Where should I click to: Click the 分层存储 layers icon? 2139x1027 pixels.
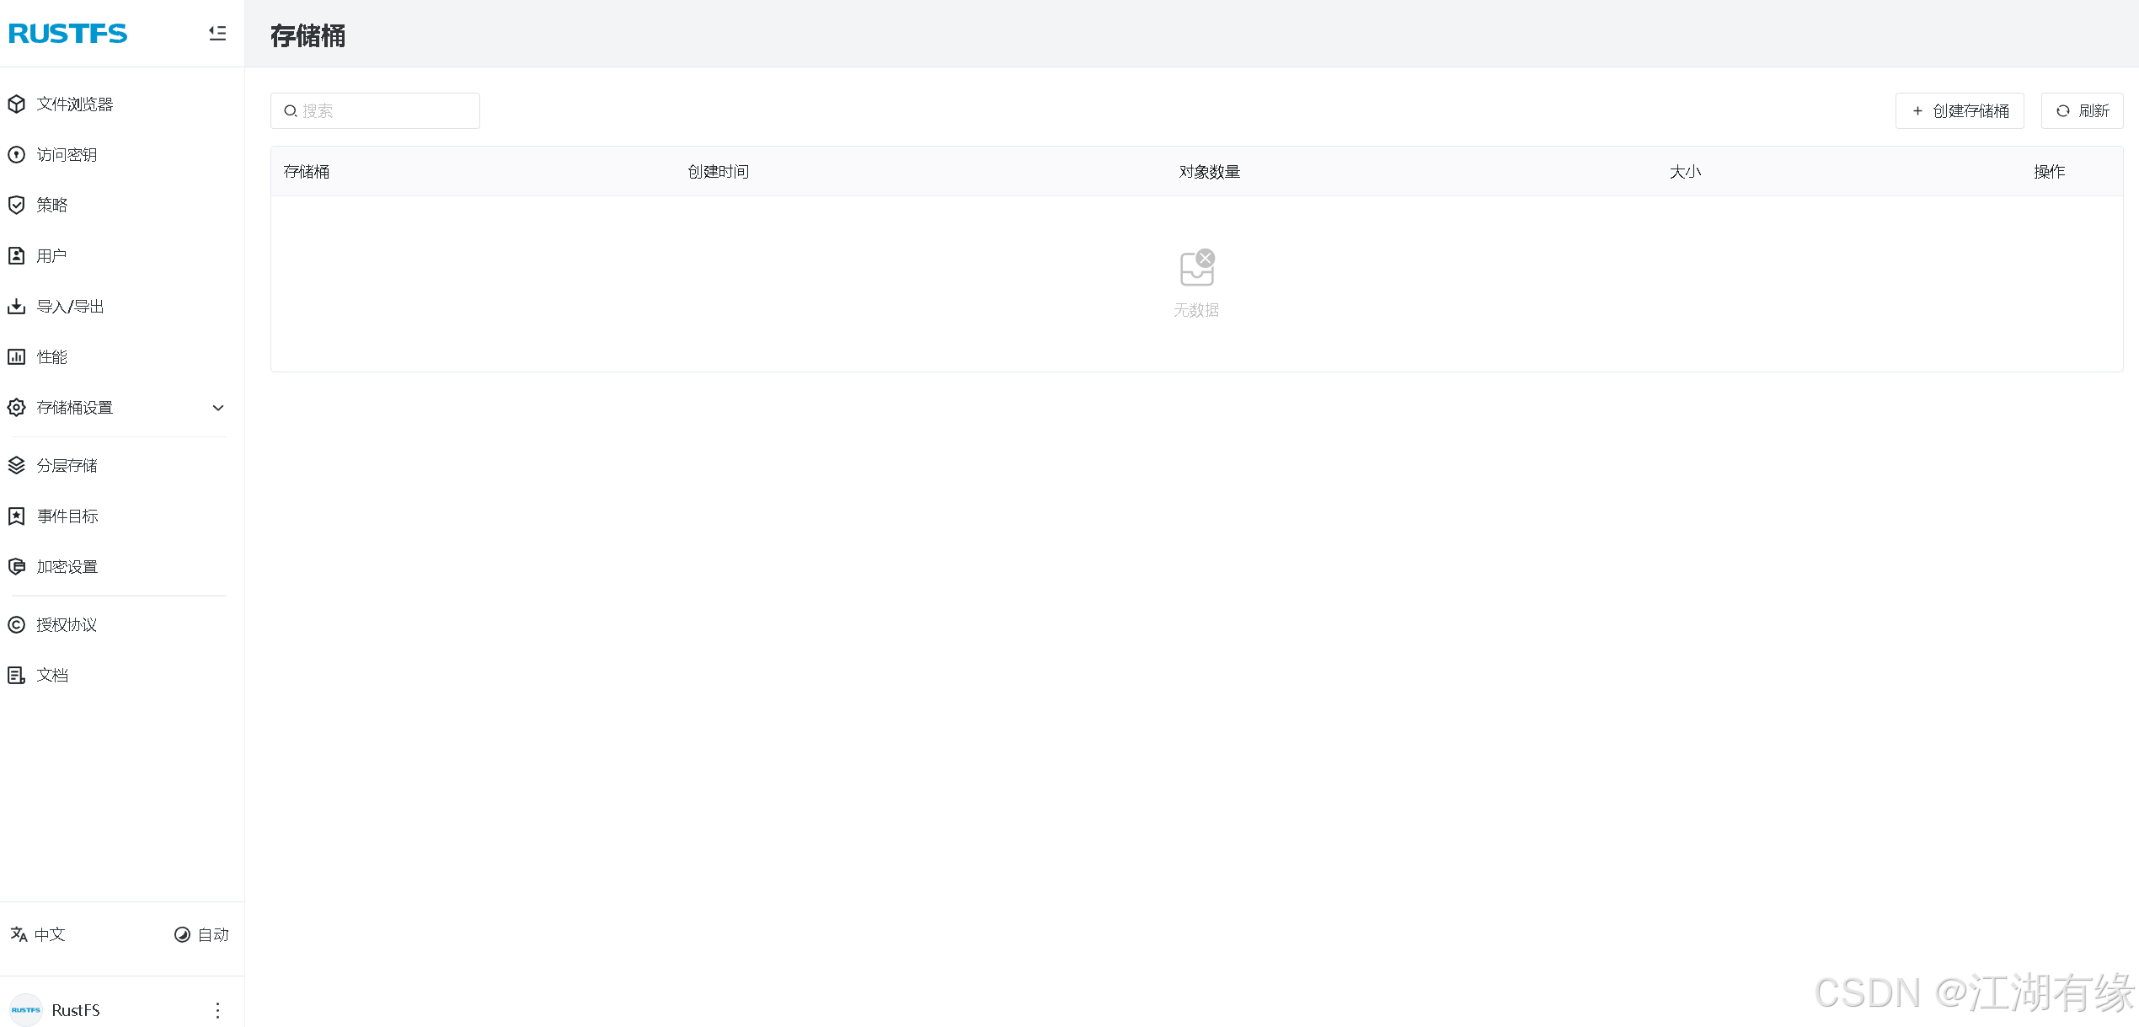[x=17, y=465]
